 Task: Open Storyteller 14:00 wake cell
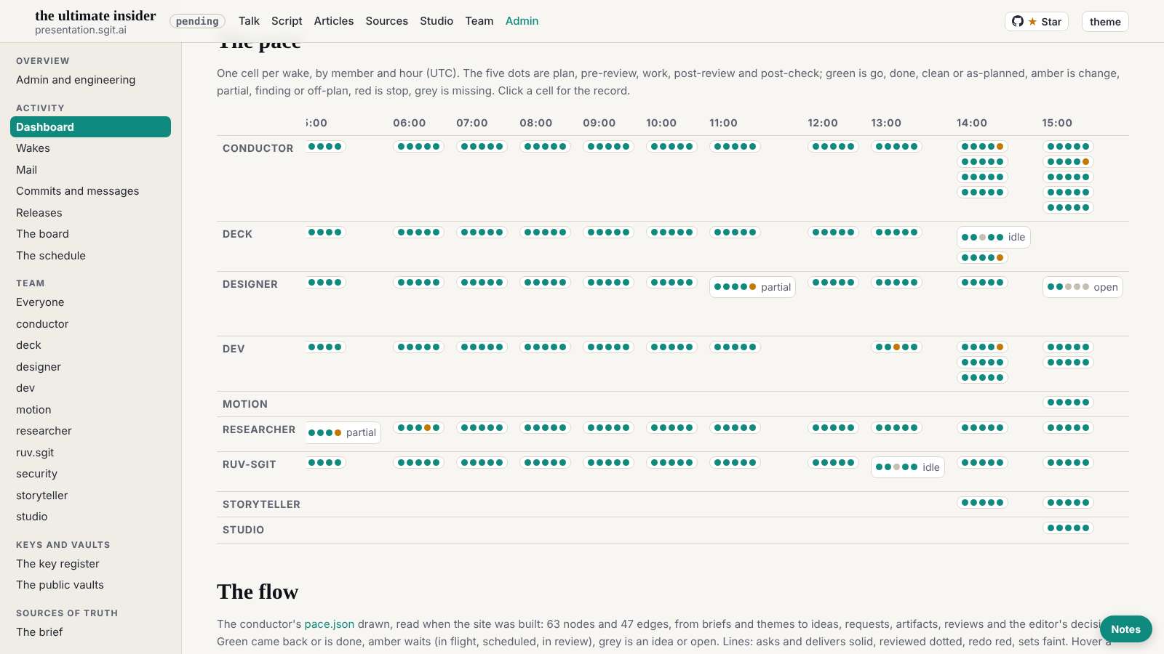coord(982,503)
